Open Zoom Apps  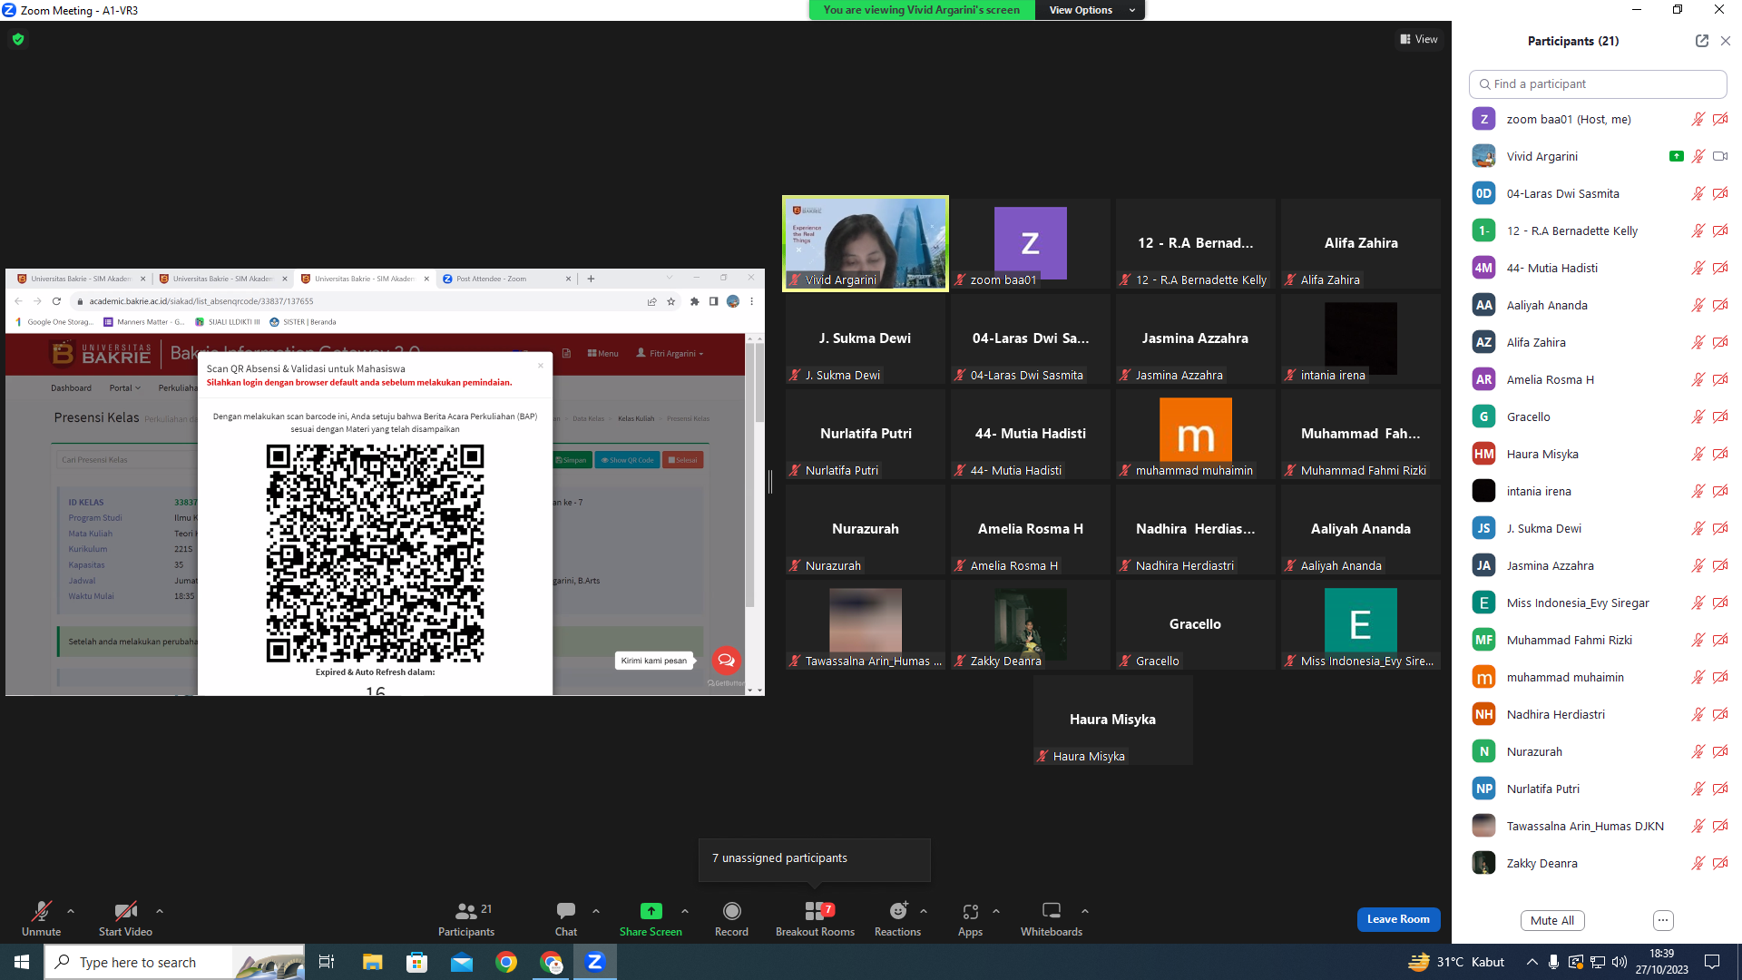tap(970, 918)
